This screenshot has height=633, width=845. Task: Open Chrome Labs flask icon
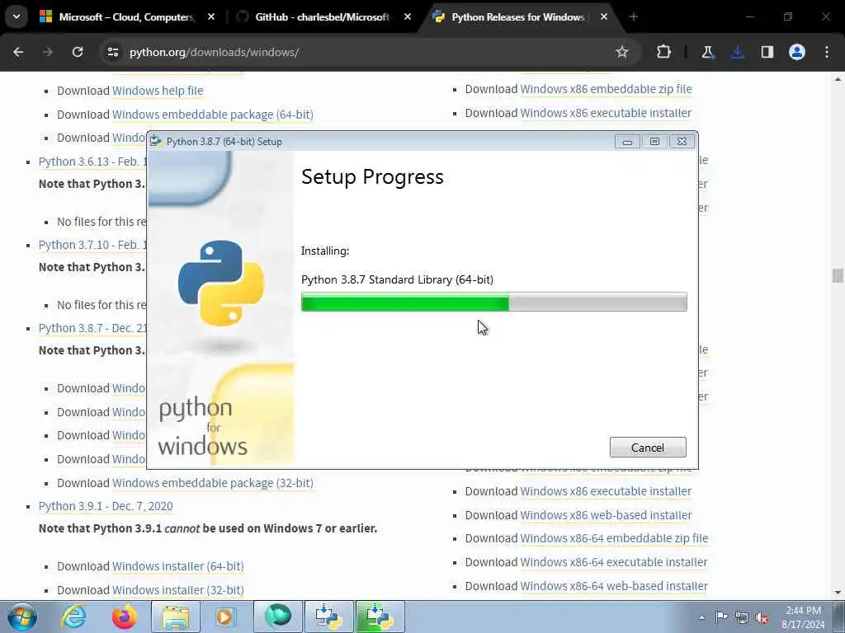(707, 52)
